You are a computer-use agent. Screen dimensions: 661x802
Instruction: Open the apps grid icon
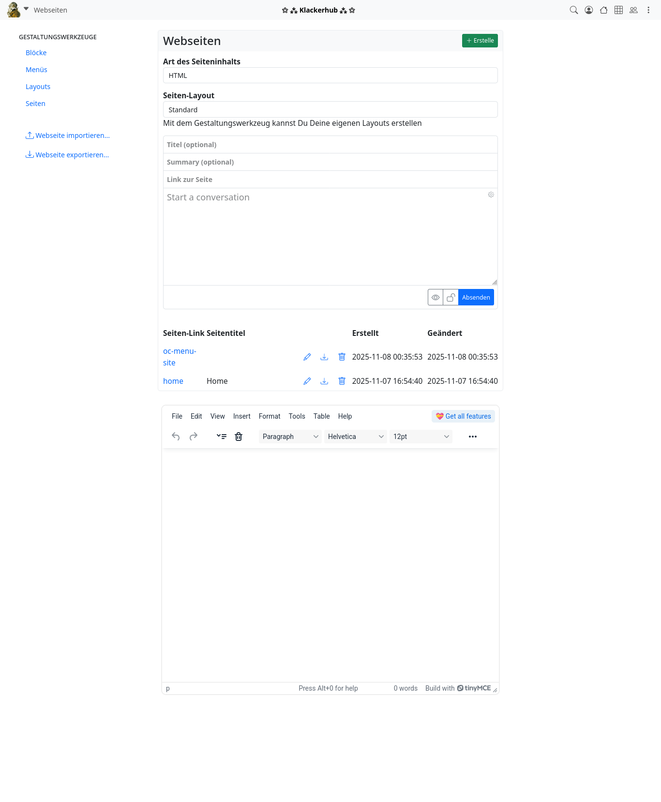(x=618, y=10)
